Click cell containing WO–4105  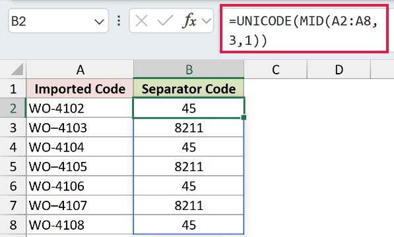(80, 167)
